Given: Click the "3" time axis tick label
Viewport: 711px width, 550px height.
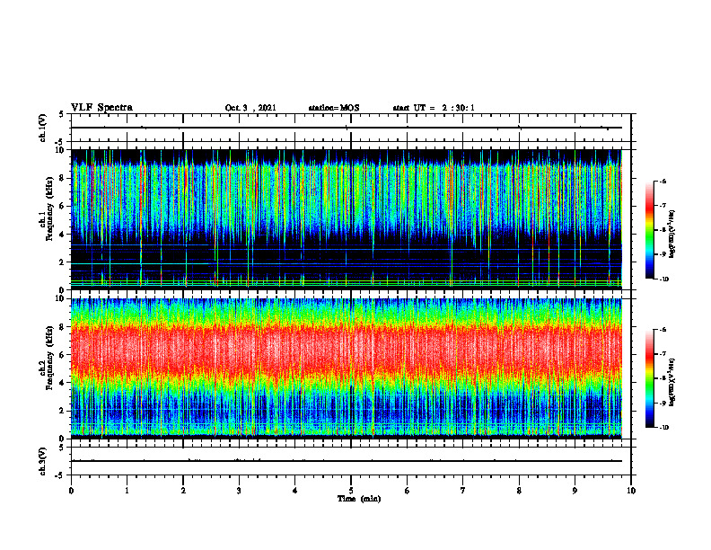Looking at the screenshot, I should click(x=239, y=491).
